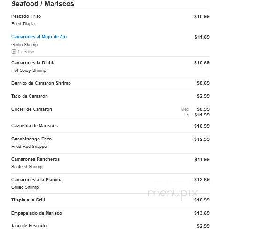Image resolution: width=257 pixels, height=232 pixels.
Task: Click the menupix watermark logo
Action: pyautogui.click(x=173, y=193)
